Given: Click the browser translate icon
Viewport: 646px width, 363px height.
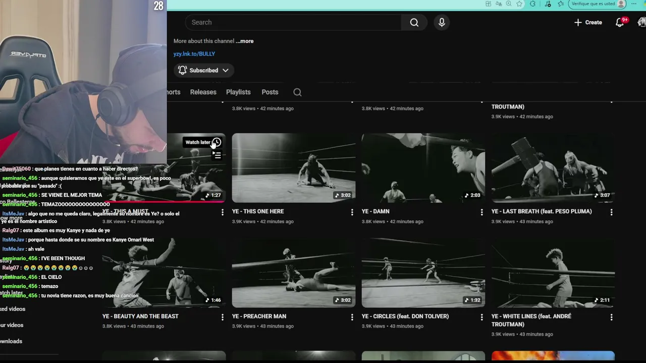Looking at the screenshot, I should [499, 4].
